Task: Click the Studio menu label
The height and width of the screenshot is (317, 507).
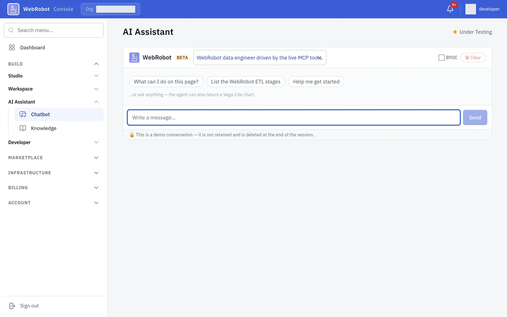Action: pyautogui.click(x=15, y=76)
